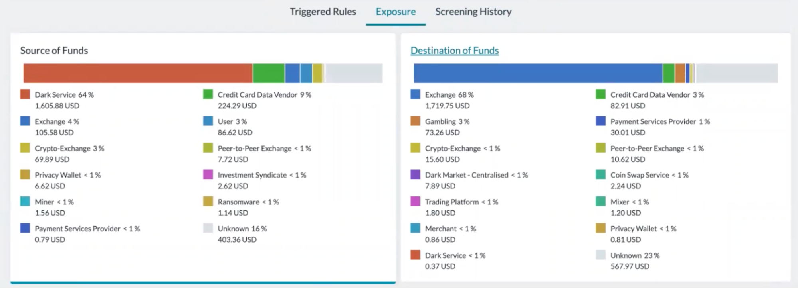Select the Exposure tab
The image size is (798, 288).
pos(396,12)
